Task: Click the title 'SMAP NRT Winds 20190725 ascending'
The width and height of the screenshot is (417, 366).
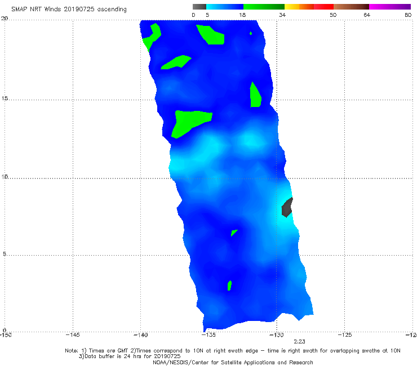Action: pos(69,9)
